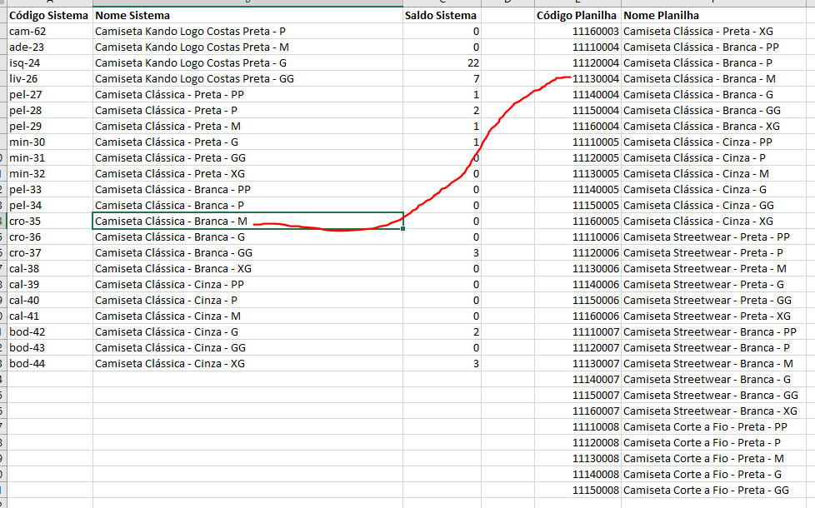
Task: Select the 'Nome Sistema' header cell
Action: 247,16
